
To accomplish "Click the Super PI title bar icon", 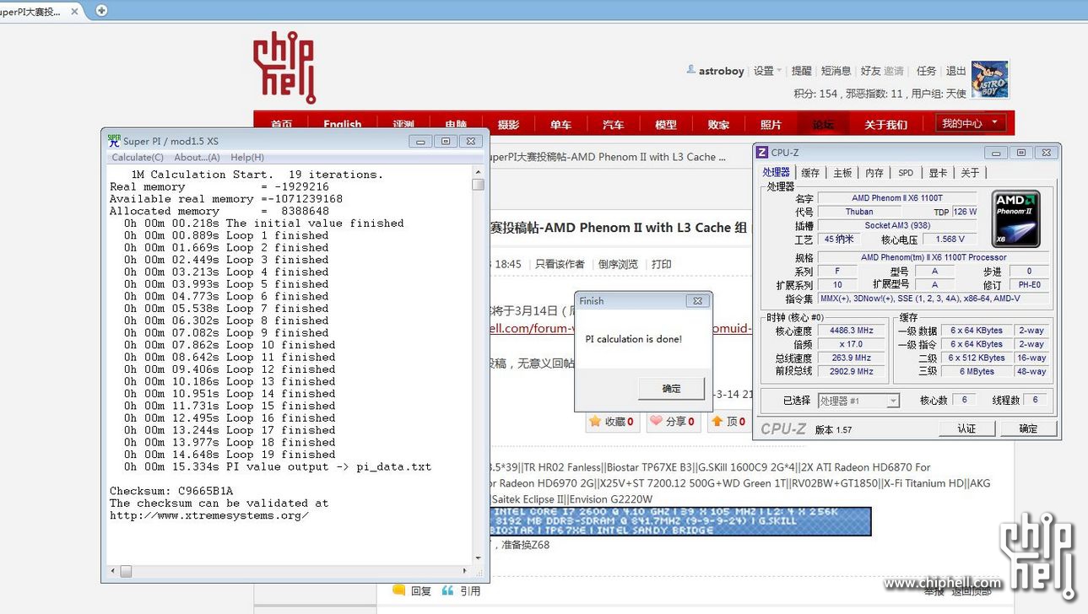I will pyautogui.click(x=114, y=141).
